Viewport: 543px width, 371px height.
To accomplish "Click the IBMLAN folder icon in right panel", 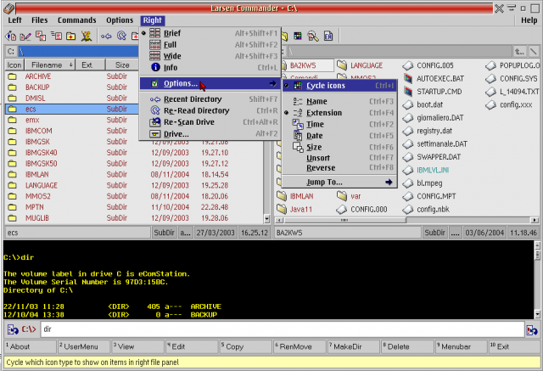I will (x=282, y=196).
